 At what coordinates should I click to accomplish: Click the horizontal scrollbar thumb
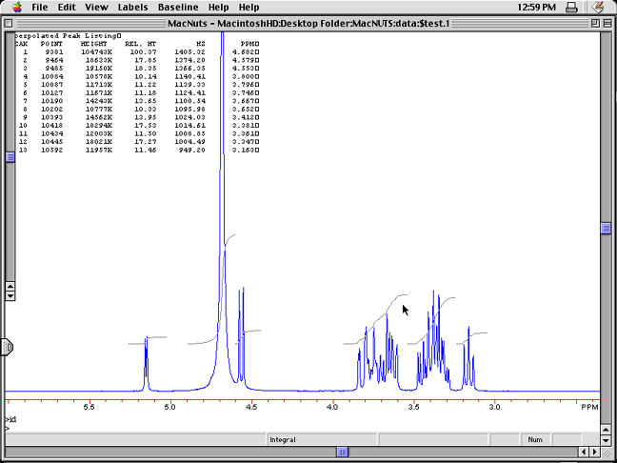pos(342,452)
